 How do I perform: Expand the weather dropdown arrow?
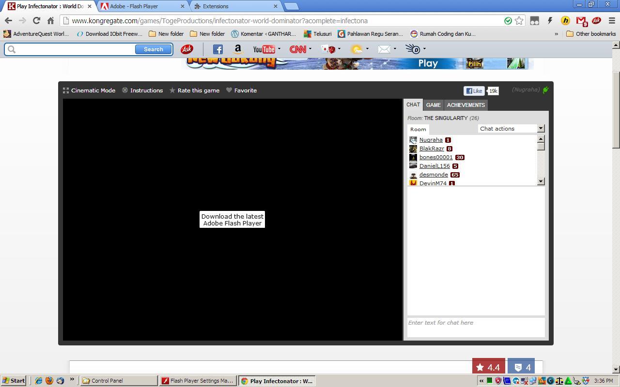click(x=367, y=49)
